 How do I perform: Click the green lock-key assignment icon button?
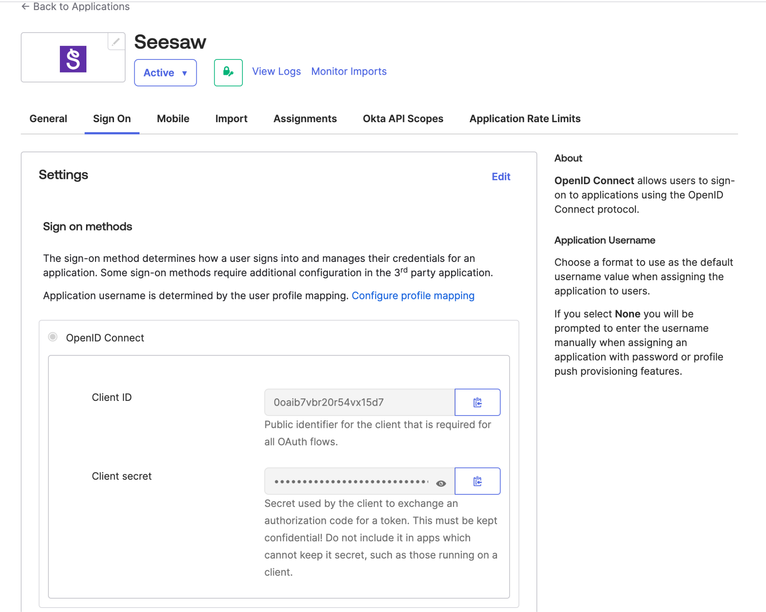pyautogui.click(x=228, y=72)
